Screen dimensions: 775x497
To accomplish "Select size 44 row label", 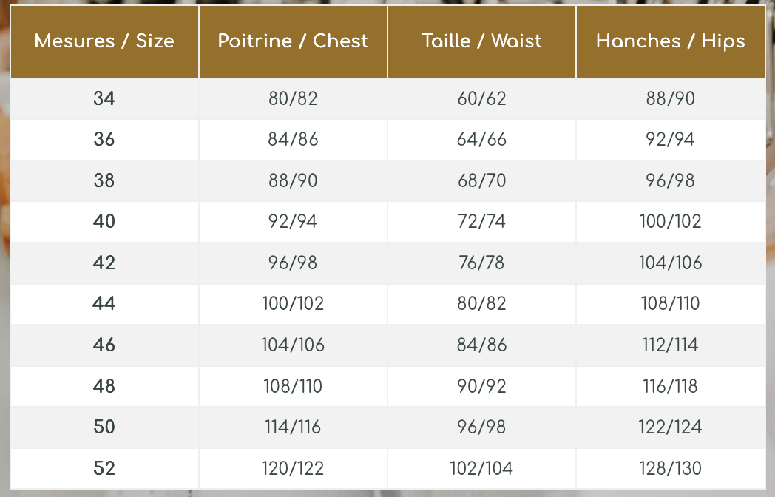I will [x=104, y=303].
